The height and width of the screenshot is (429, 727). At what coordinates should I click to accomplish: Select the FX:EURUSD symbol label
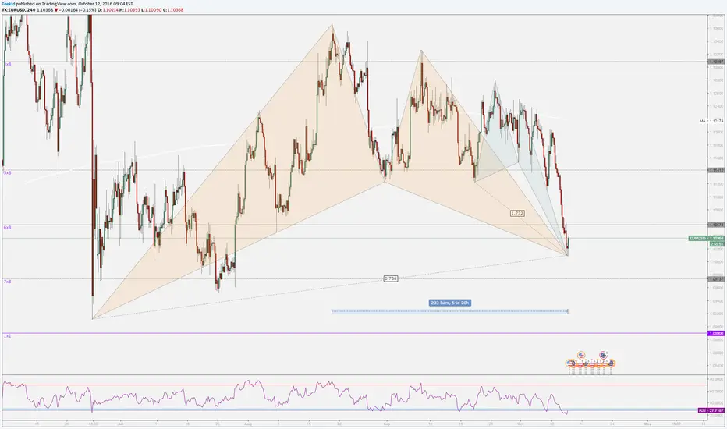(x=13, y=9)
